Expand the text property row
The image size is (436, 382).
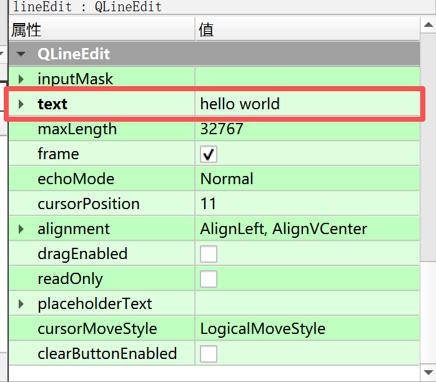tap(21, 104)
